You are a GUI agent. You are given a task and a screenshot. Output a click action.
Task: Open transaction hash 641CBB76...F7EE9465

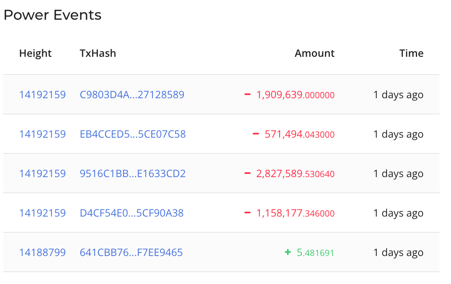[131, 252]
